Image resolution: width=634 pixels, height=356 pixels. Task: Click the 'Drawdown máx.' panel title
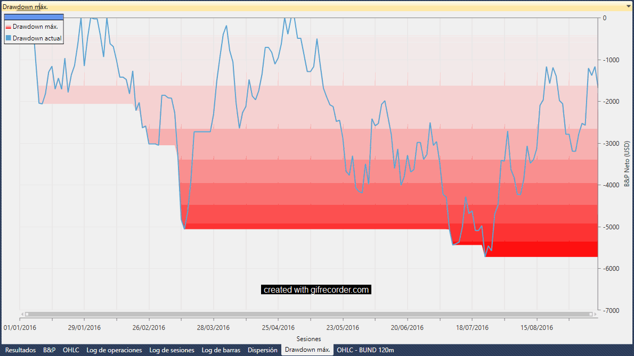(x=25, y=7)
